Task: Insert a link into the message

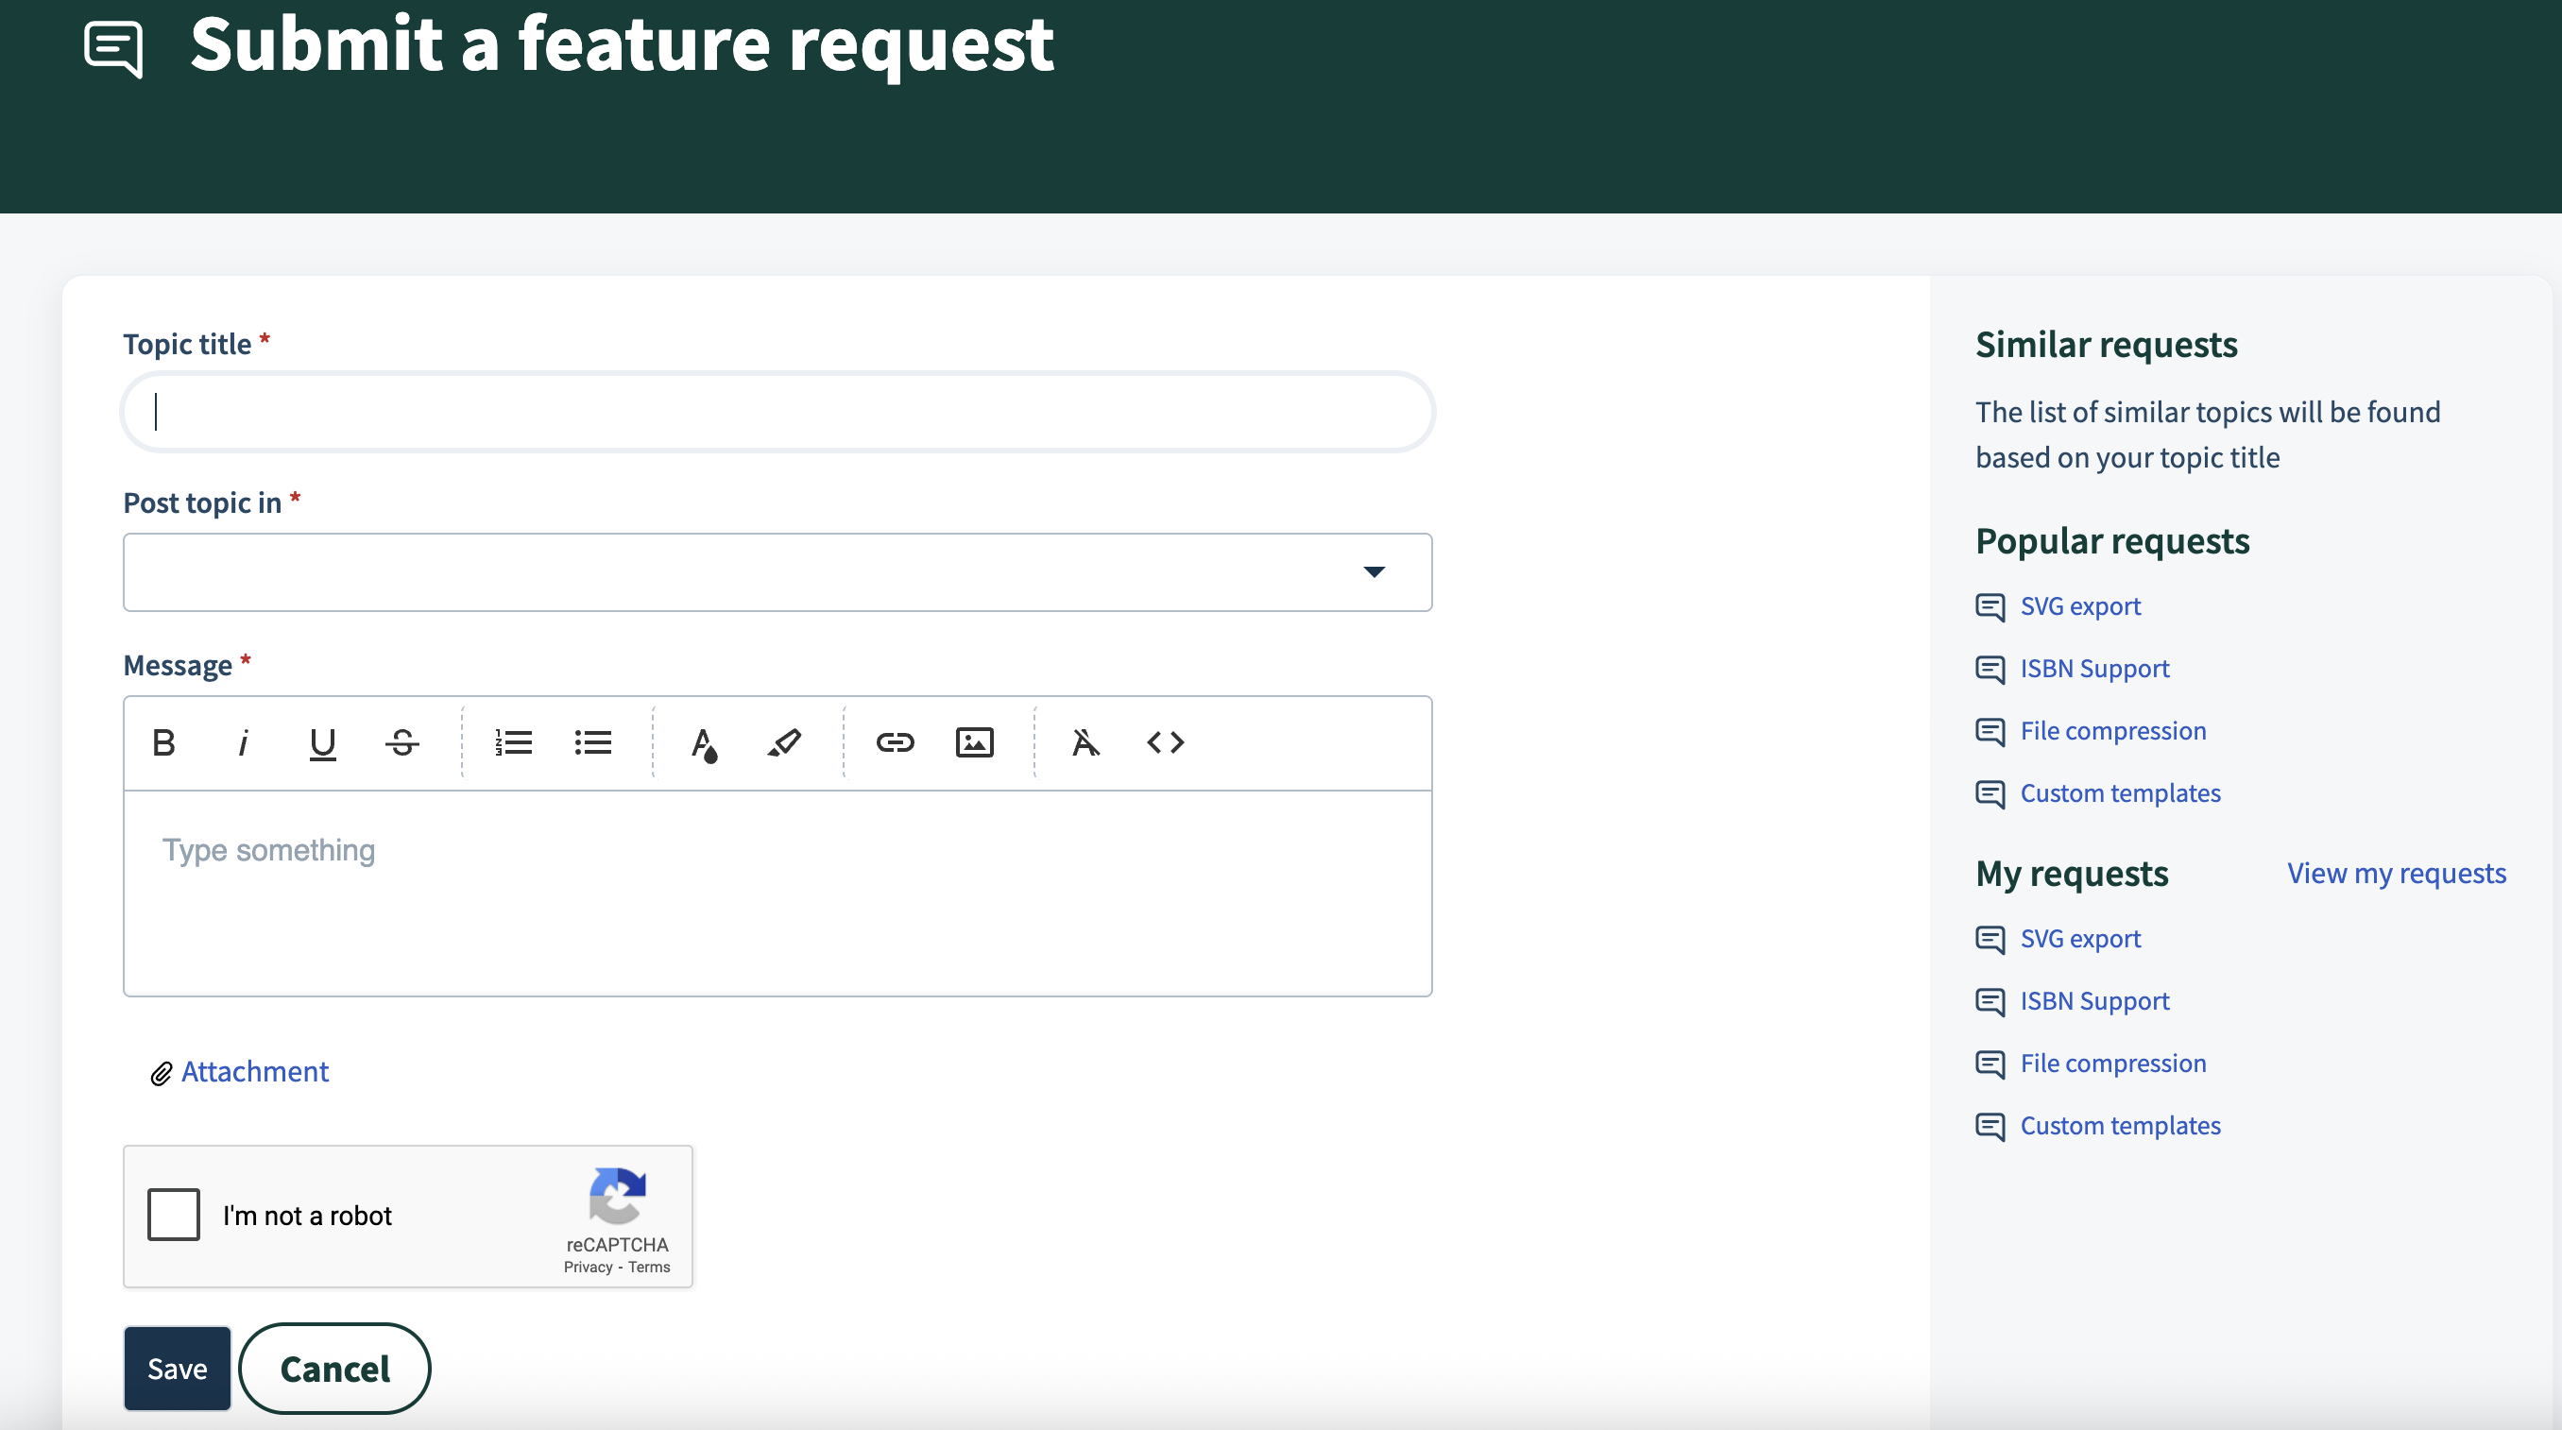Action: [894, 742]
